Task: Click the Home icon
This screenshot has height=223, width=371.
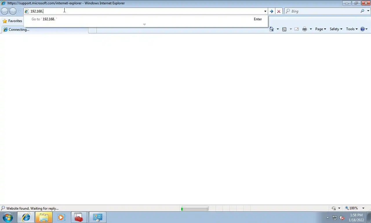Action: point(272,29)
